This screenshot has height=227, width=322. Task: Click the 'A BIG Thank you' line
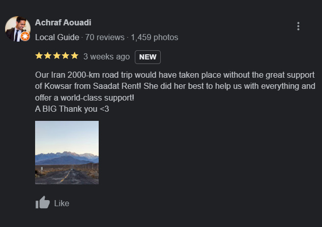(72, 108)
